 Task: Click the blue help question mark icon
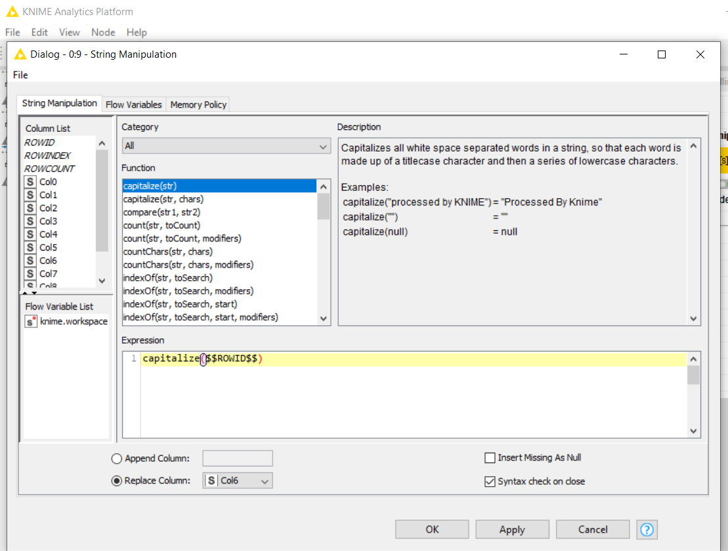coord(647,529)
